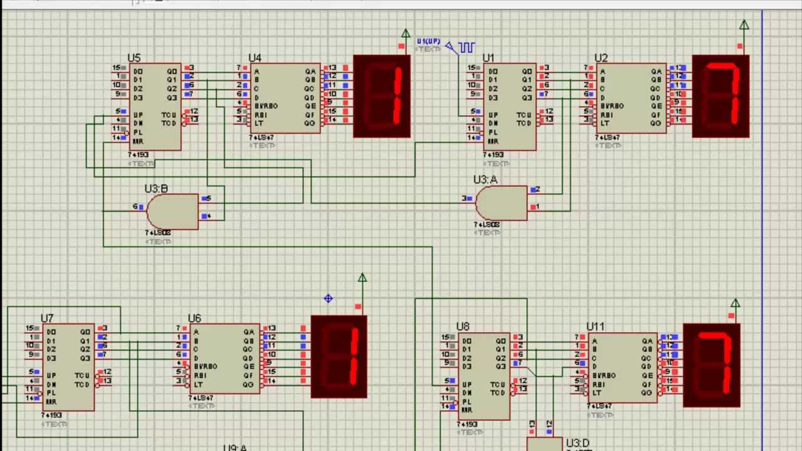Click the blue origin marker crosshair
Screen dimensions: 802x451
(328, 299)
